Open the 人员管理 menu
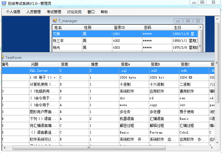This screenshot has width=222, height=153. (34, 12)
